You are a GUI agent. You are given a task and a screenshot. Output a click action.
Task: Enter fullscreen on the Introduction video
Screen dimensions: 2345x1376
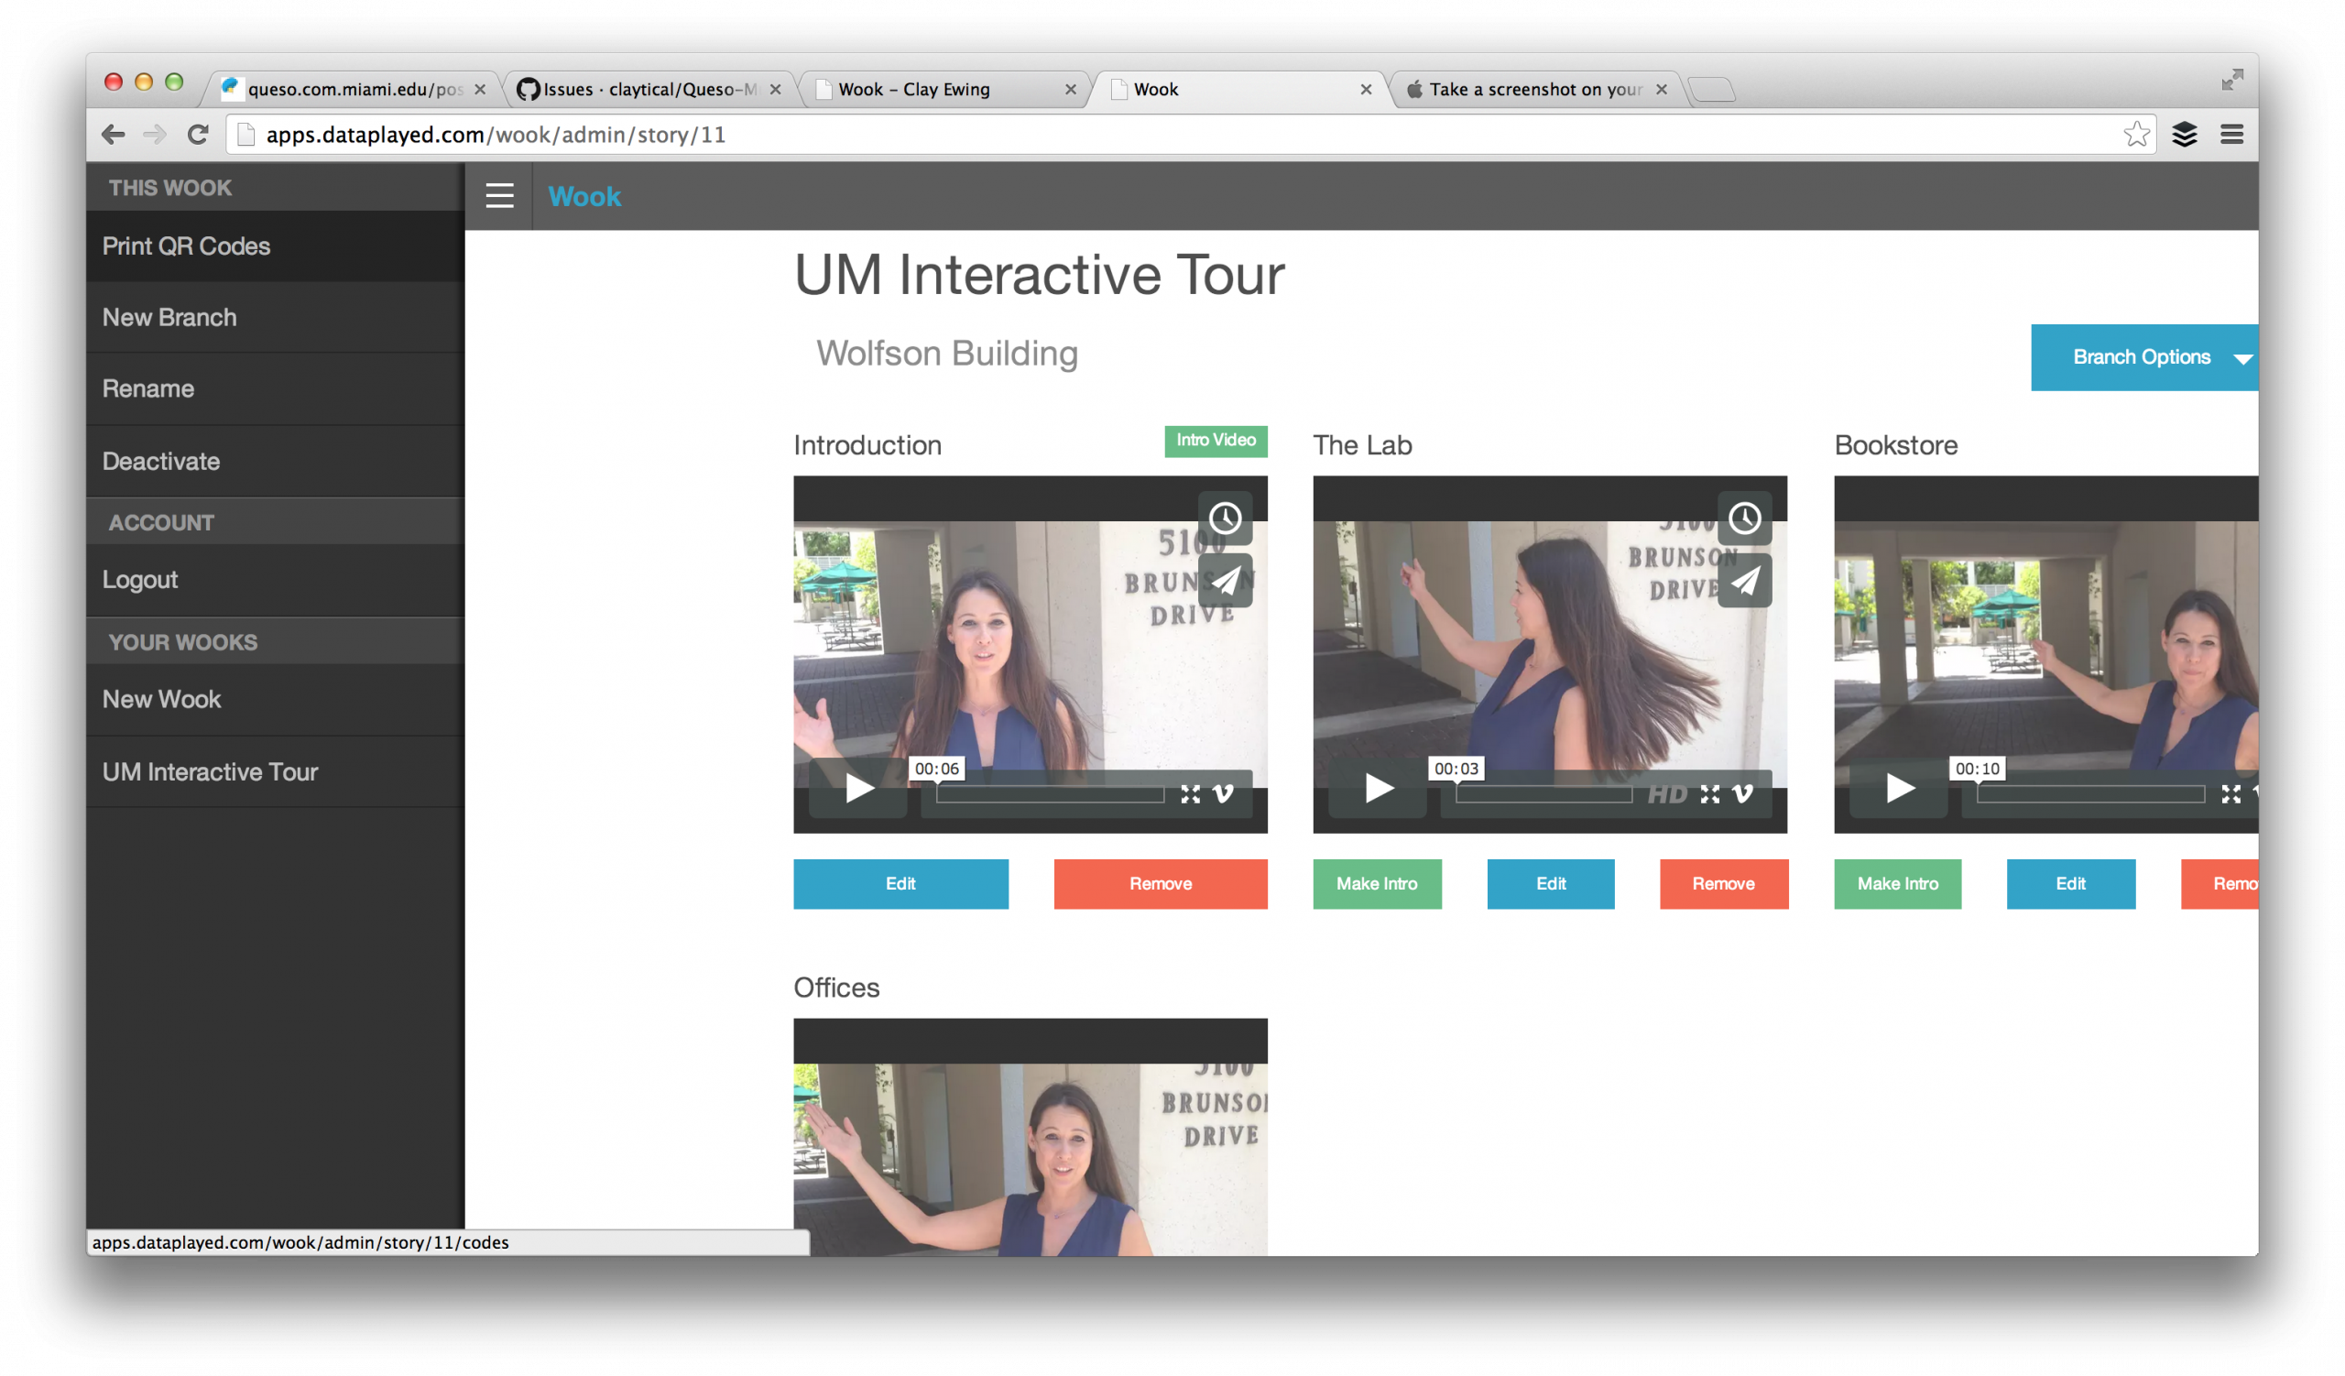pos(1190,793)
